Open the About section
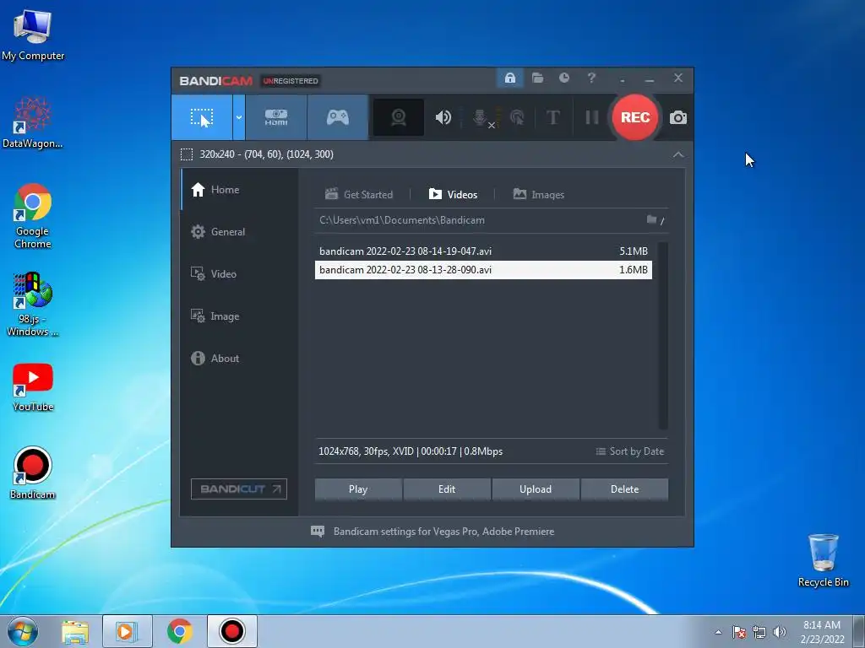865x648 pixels. (x=239, y=358)
